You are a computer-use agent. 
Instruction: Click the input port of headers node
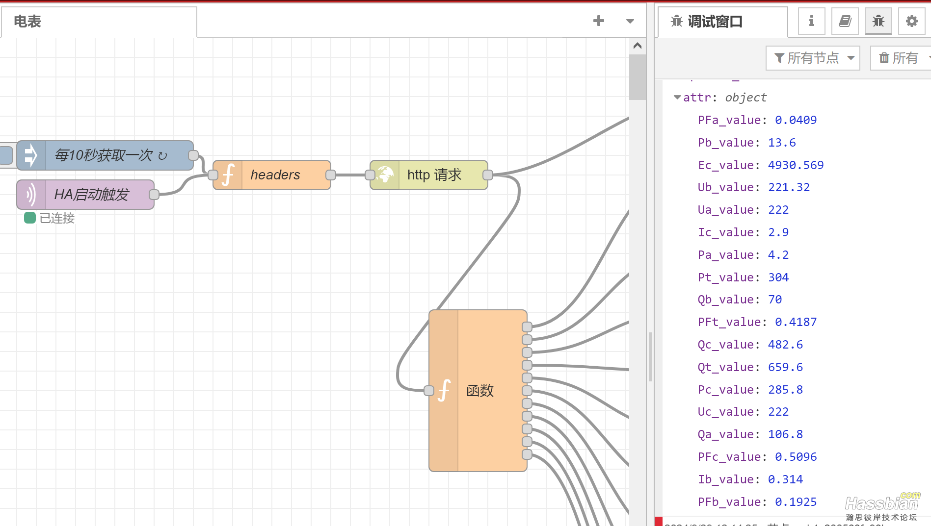pos(213,175)
